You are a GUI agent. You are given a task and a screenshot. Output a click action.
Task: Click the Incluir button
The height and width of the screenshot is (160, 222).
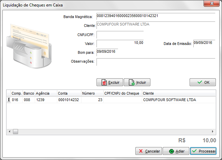click(137, 82)
